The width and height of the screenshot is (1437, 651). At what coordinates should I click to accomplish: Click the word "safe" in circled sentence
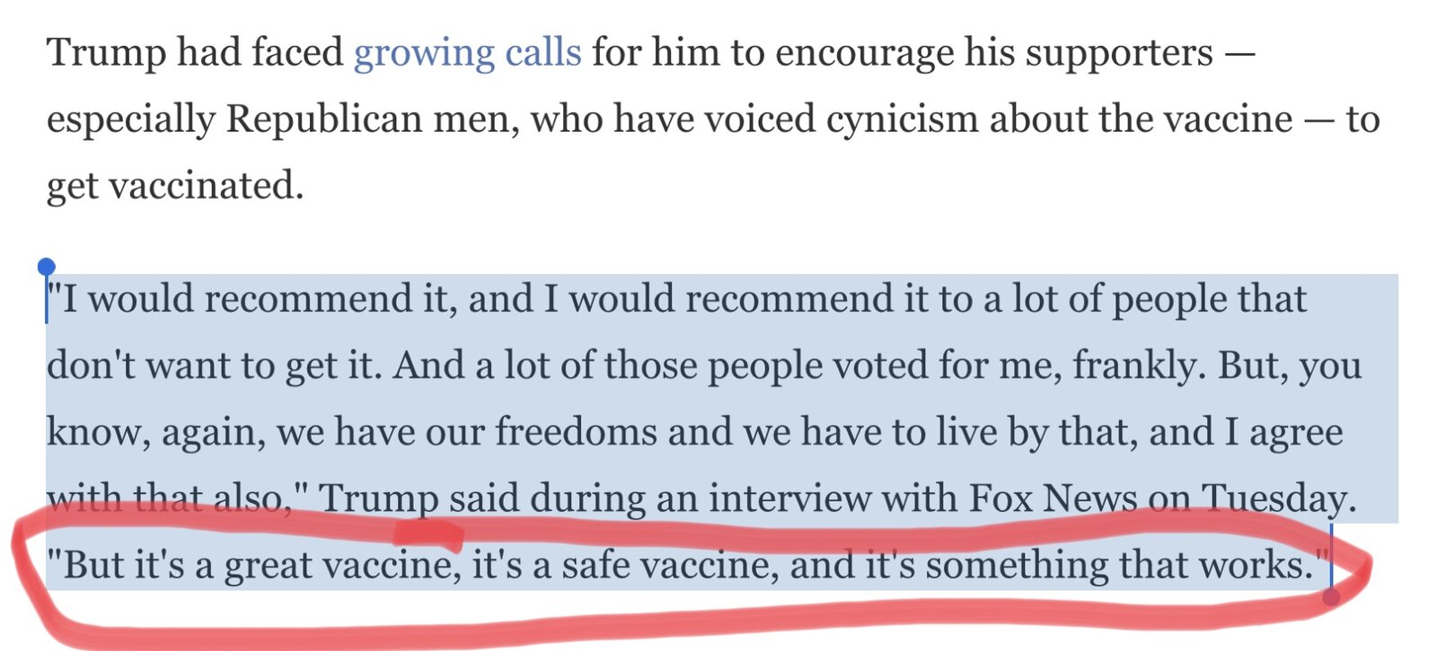tap(595, 566)
